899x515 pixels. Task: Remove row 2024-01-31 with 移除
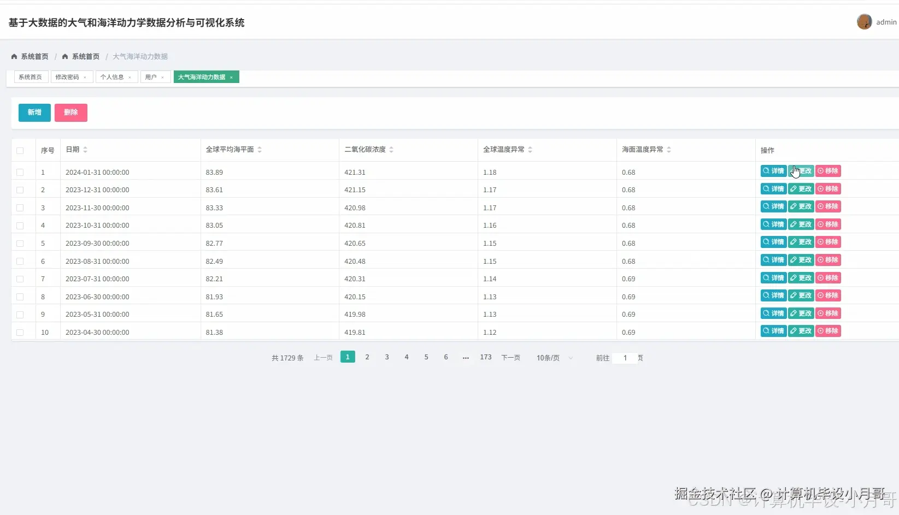point(828,171)
